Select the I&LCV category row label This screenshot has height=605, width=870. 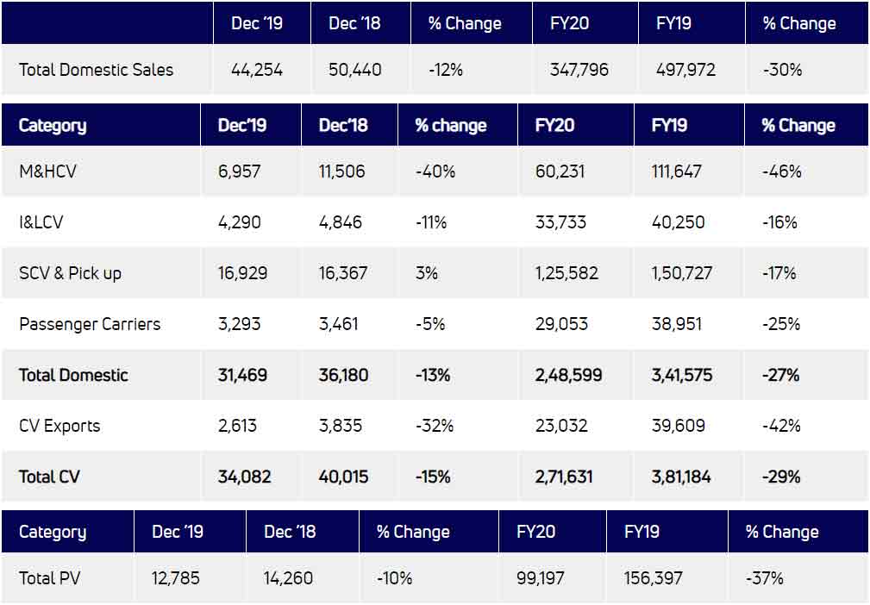point(41,222)
